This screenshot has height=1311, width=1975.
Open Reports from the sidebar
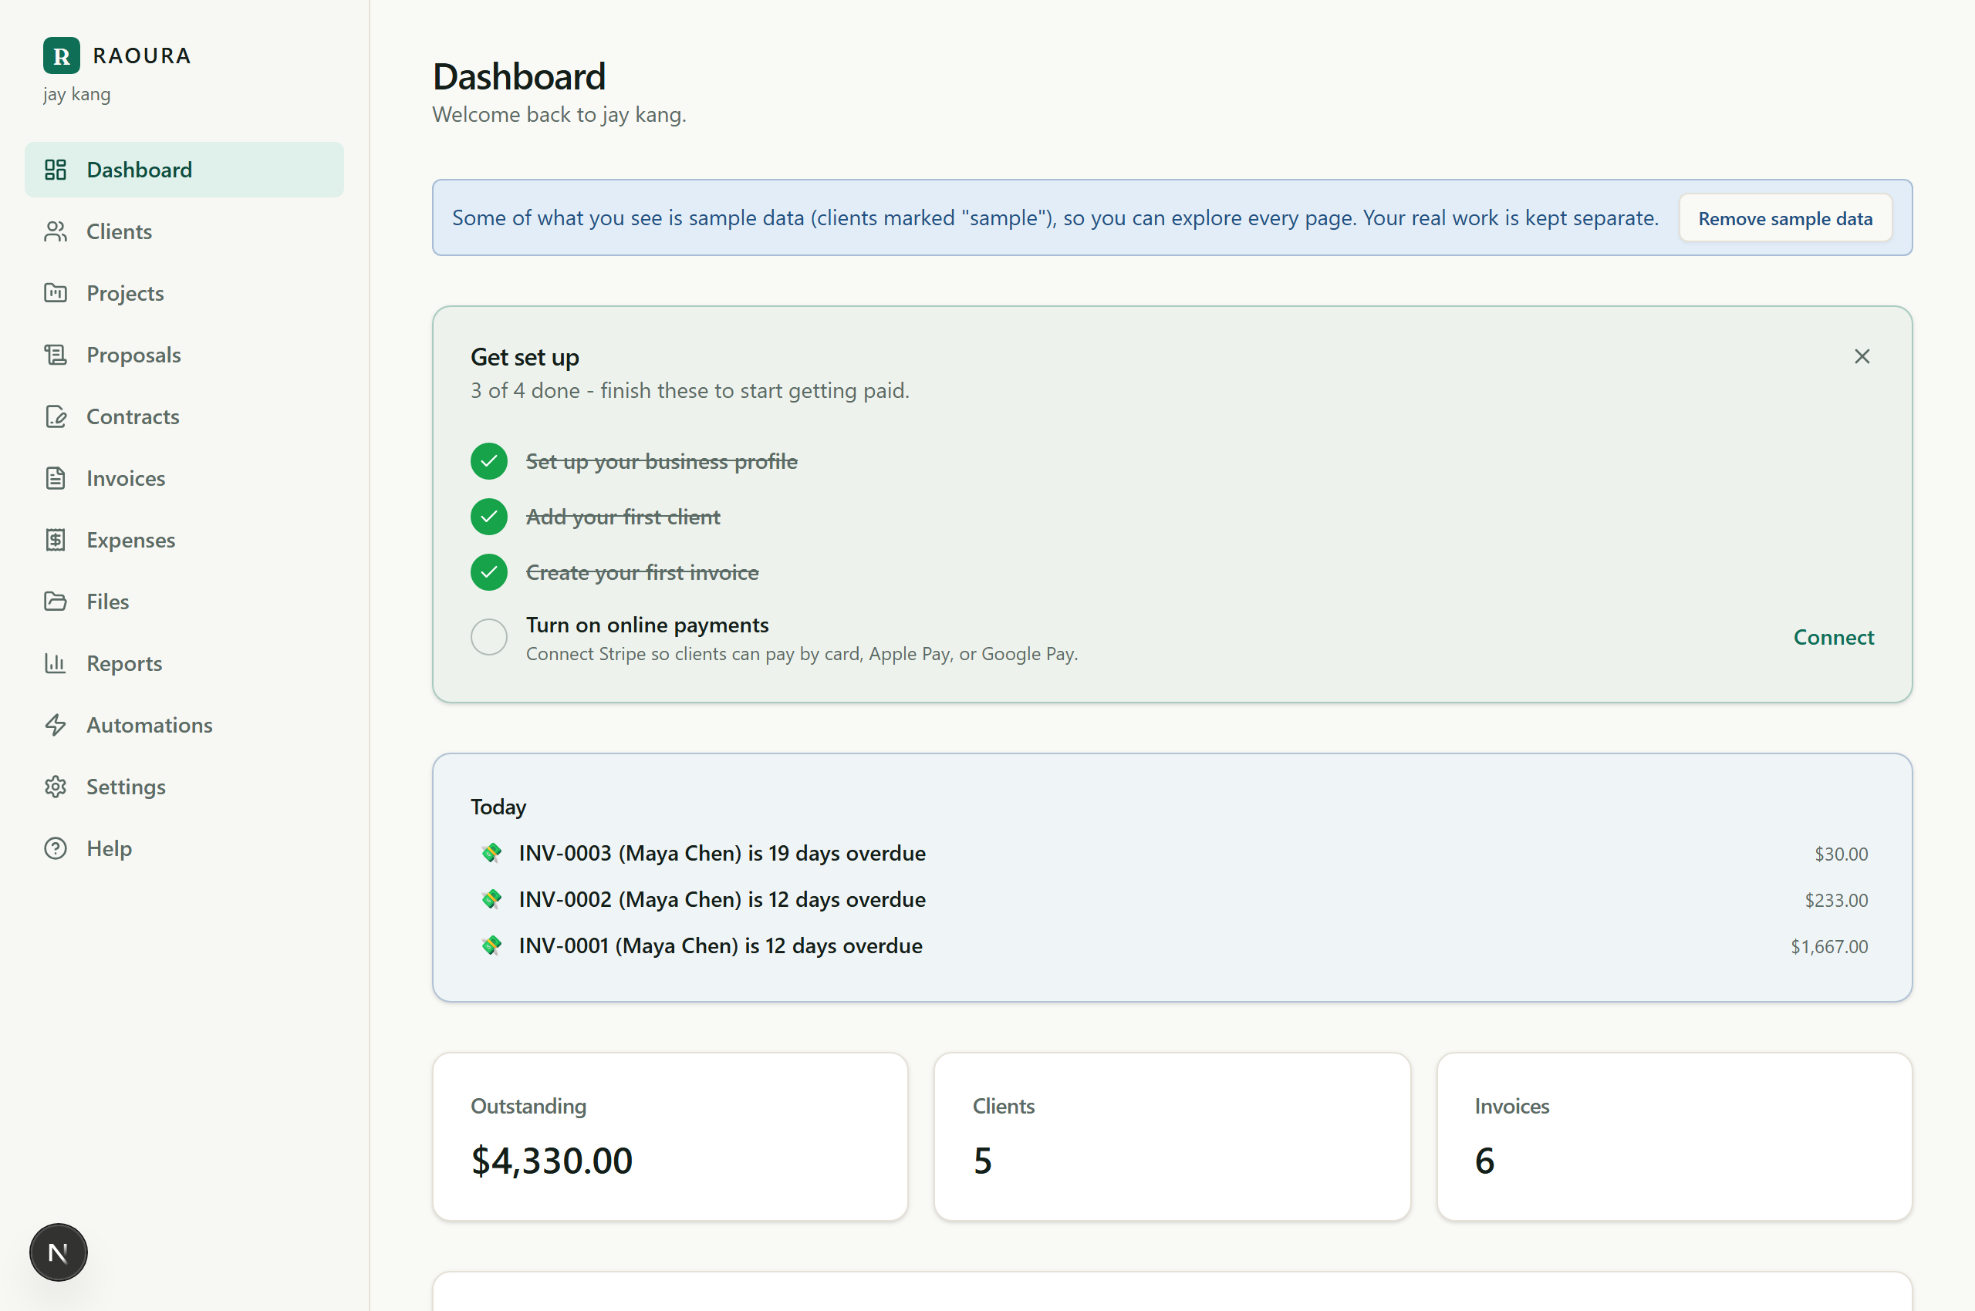(184, 664)
